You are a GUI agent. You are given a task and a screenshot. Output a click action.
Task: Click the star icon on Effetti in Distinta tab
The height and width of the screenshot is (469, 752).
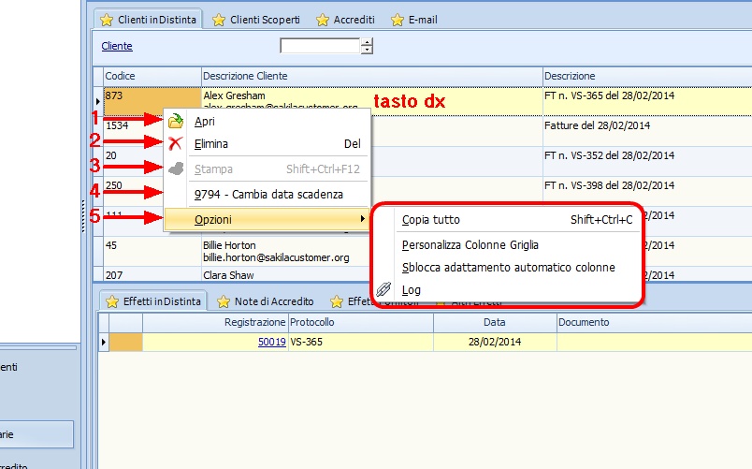pyautogui.click(x=111, y=301)
